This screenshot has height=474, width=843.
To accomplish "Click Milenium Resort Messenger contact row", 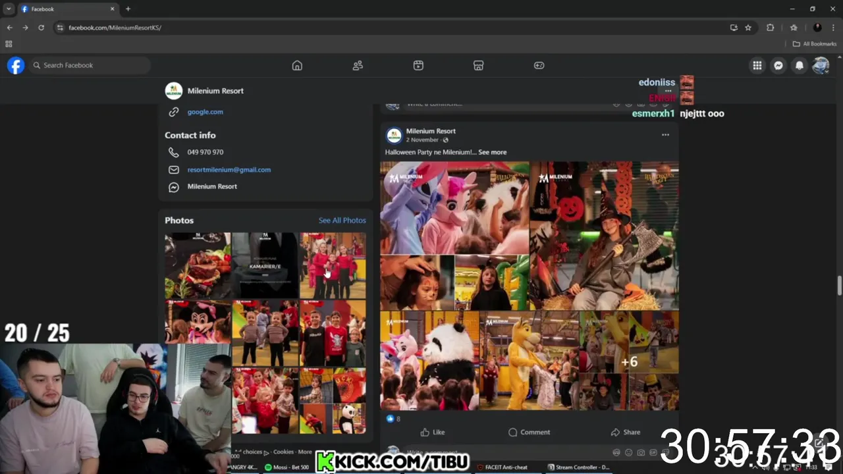I will pos(212,186).
